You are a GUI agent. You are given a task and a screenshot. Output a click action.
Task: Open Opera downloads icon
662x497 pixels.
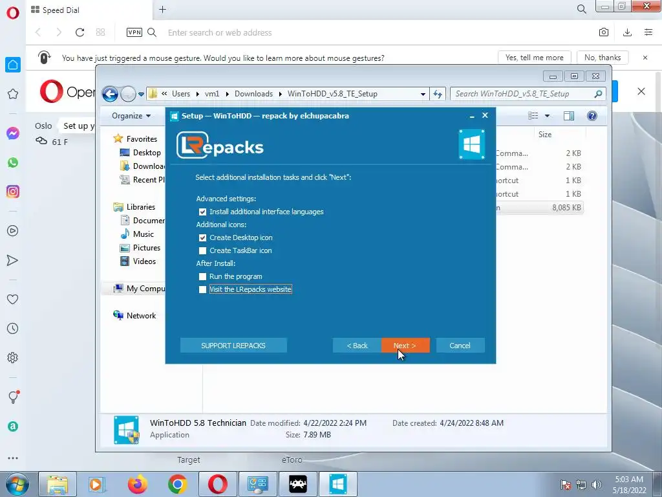(627, 32)
